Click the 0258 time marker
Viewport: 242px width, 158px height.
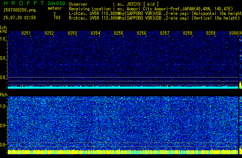(188, 33)
